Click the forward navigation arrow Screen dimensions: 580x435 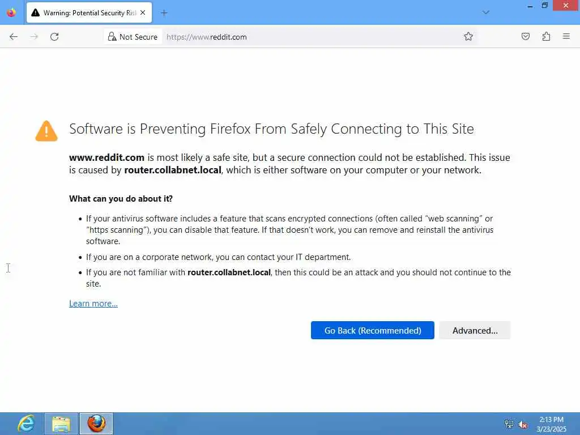coord(34,37)
